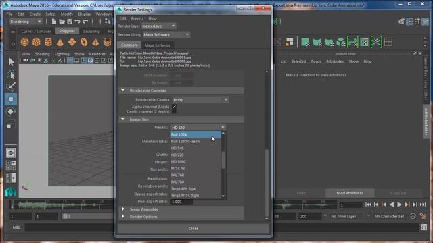
Task: Open the Rendering menu set dropdown
Action: [x=26, y=22]
